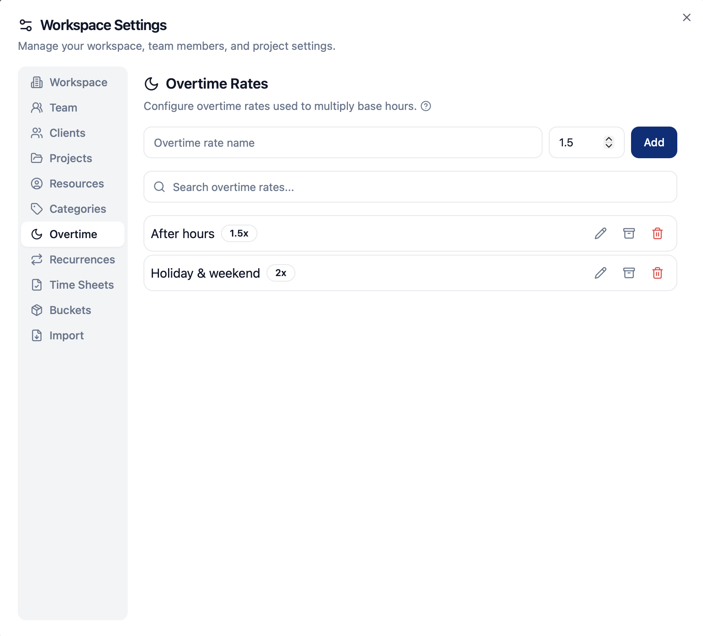This screenshot has height=636, width=703.
Task: Archive the After hours overtime rate
Action: [629, 233]
